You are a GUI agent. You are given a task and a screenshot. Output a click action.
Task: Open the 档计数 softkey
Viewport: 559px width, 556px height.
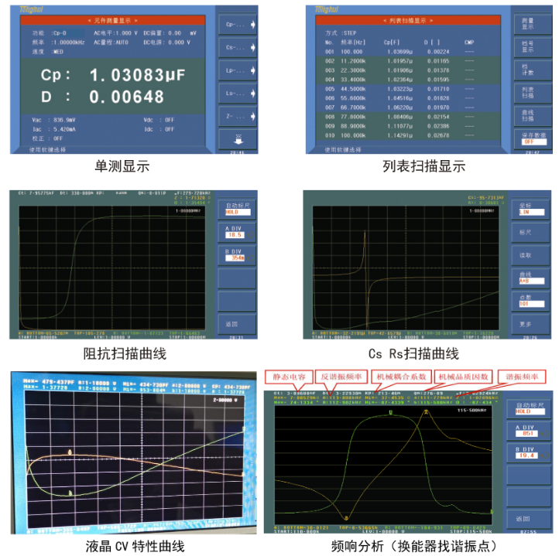[532, 70]
